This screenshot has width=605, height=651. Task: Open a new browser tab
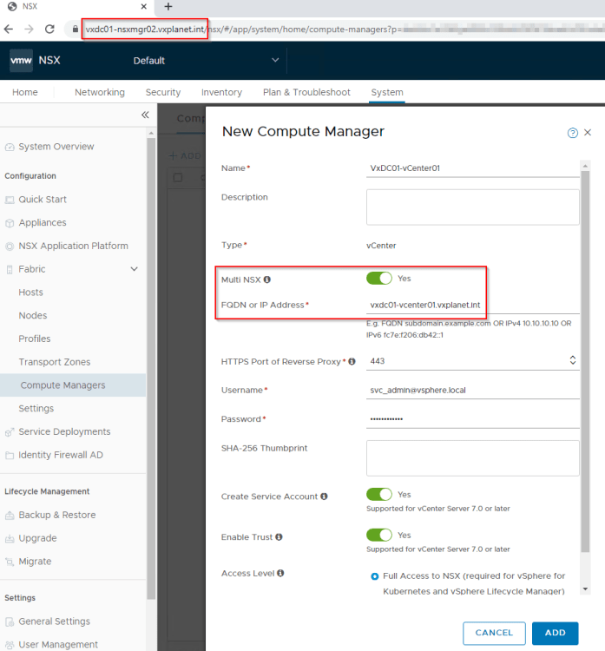[168, 6]
